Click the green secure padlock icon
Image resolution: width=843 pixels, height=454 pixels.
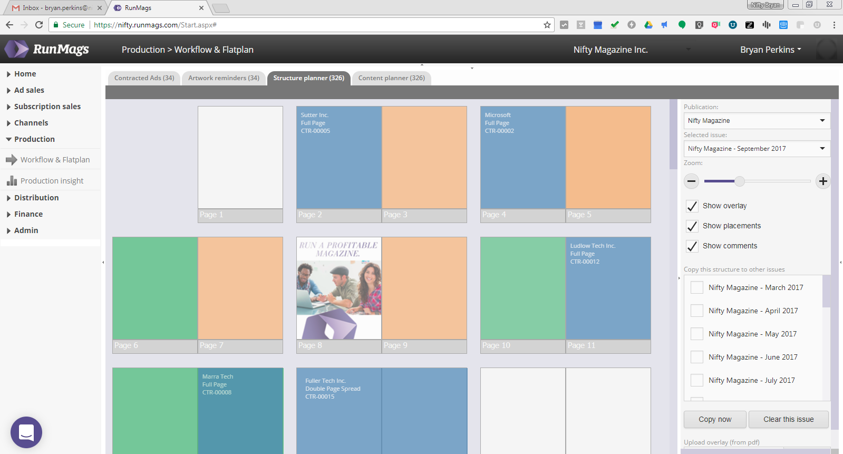point(56,25)
